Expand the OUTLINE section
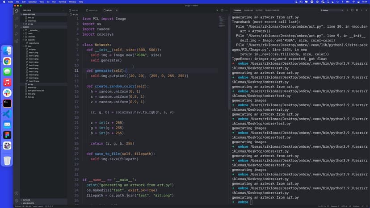370x208 pixels. [x=26, y=200]
